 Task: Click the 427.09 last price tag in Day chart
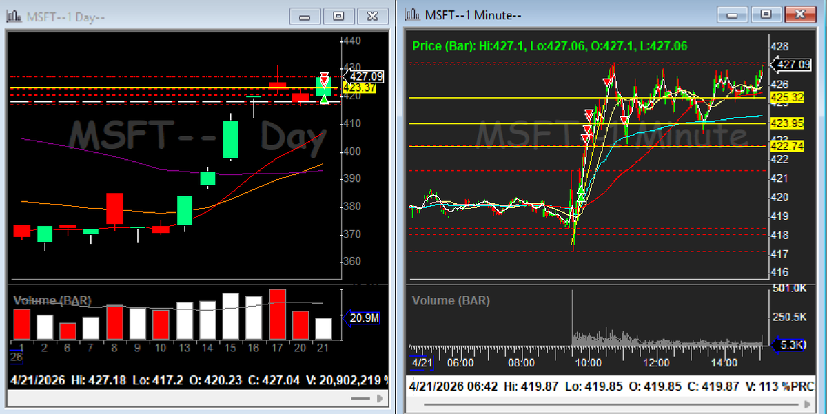tap(363, 76)
